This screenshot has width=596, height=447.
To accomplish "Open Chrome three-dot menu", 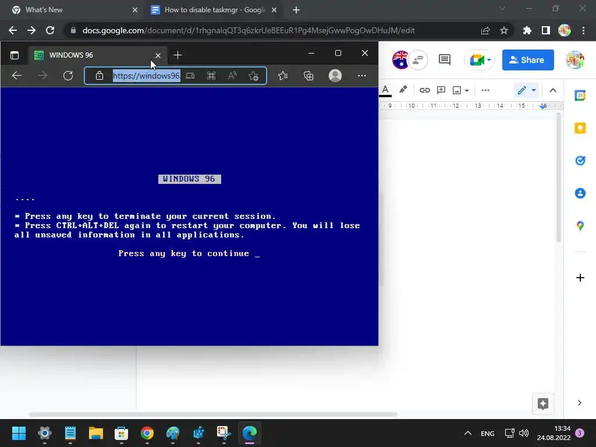I will (x=583, y=30).
